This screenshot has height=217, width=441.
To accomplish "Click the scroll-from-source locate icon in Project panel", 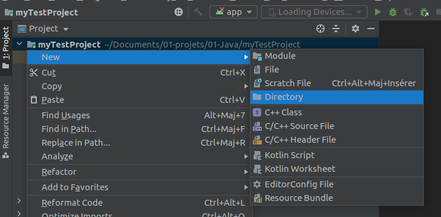I will tap(321, 29).
